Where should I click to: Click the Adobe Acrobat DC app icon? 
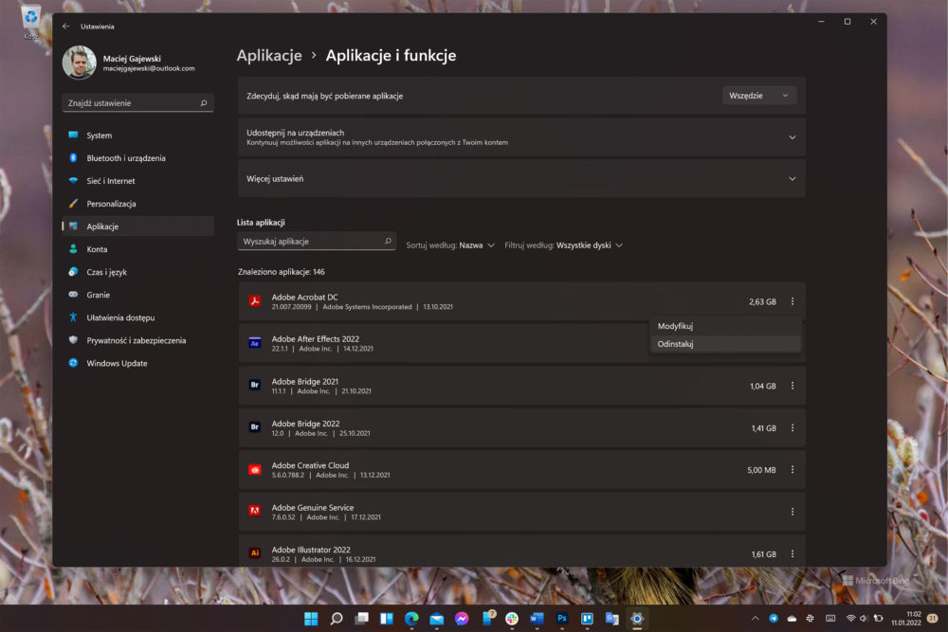point(255,301)
